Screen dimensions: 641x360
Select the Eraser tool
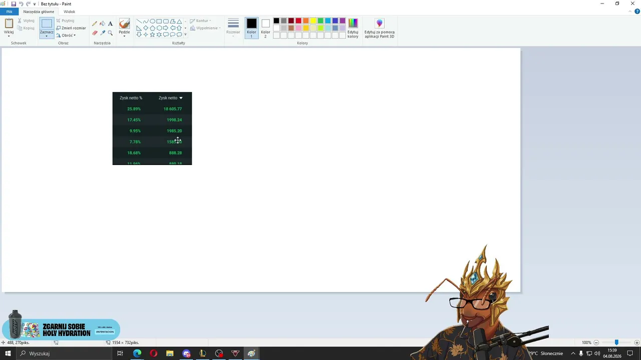pos(95,33)
